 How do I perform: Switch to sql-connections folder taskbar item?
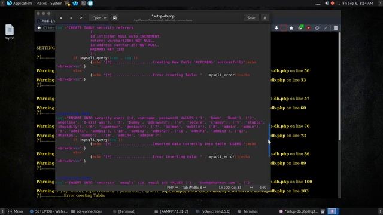[86, 211]
